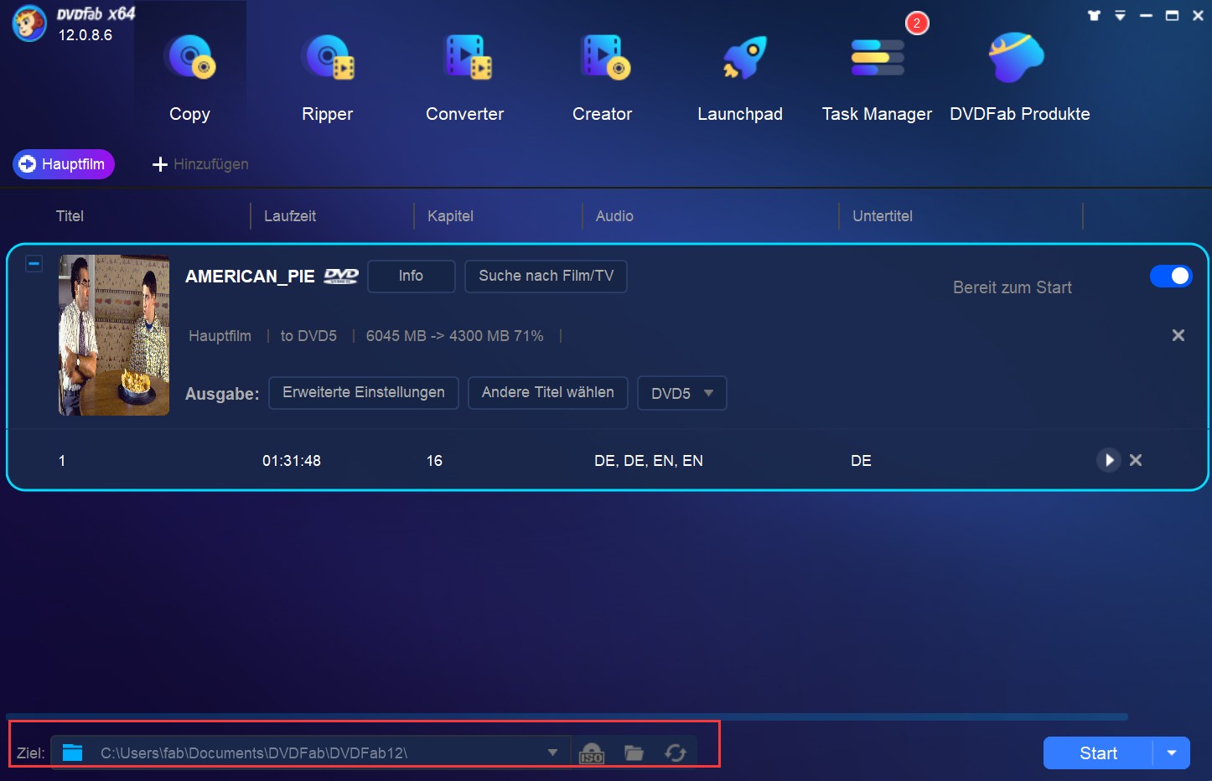This screenshot has width=1212, height=781.
Task: Click the to DVD5 label
Action: click(308, 336)
